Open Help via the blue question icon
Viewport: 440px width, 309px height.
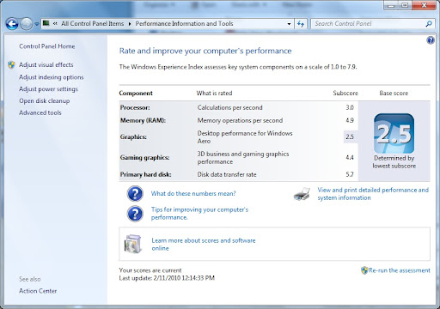point(431,40)
